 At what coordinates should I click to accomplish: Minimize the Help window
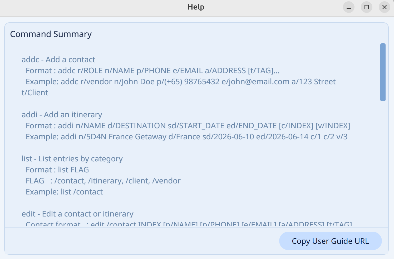(x=348, y=7)
